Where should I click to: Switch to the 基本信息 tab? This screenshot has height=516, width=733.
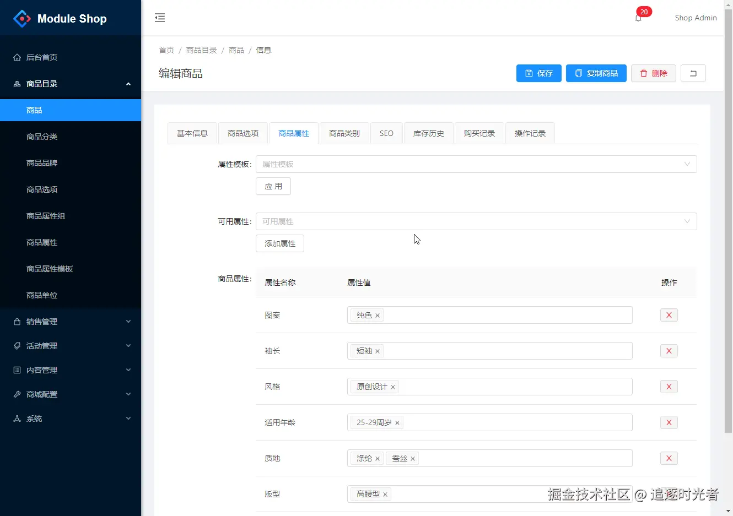click(x=192, y=133)
